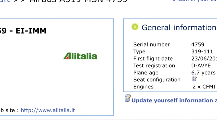Click the First flight date label
Image resolution: width=217 pixels, height=122 pixels.
click(x=153, y=59)
